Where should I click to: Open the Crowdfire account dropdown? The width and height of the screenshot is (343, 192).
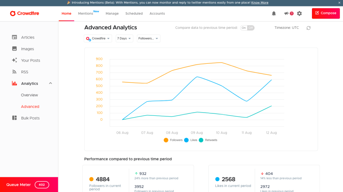[x=98, y=38]
